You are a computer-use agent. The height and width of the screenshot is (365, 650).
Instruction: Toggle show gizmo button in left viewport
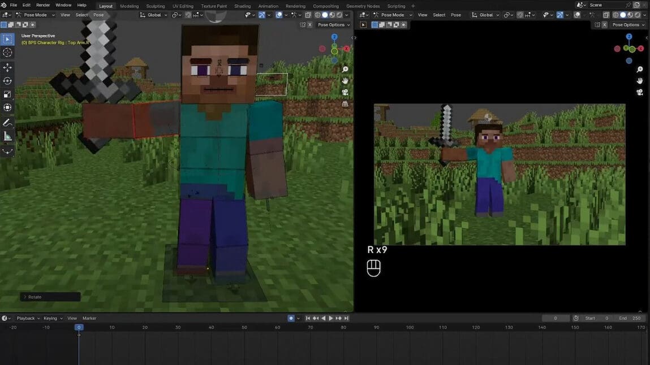(x=262, y=15)
